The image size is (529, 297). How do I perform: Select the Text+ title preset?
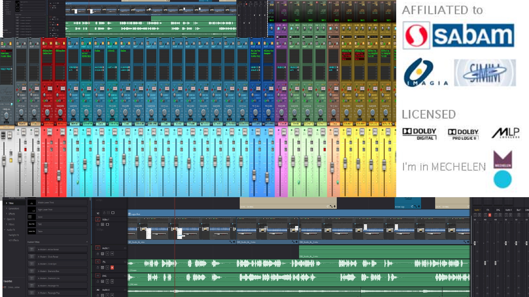pos(41,232)
